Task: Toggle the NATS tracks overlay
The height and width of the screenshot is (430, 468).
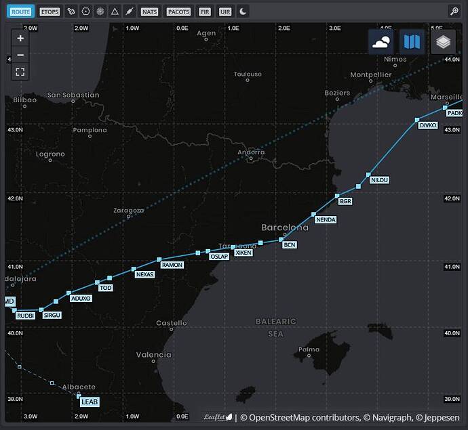Action: (149, 12)
